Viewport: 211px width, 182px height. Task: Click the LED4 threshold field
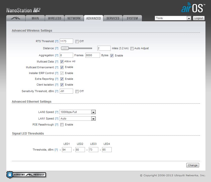pos(107,150)
